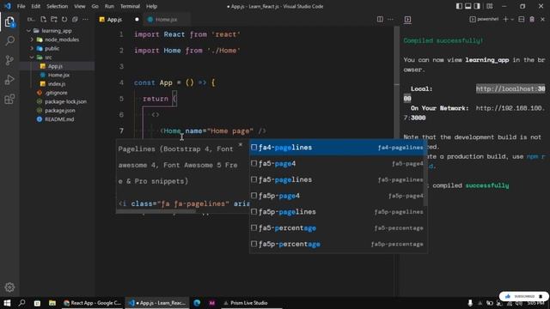Screen dimensions: 550x309
Task: Choose the fa5p-percentage suggestion
Action: [337, 244]
